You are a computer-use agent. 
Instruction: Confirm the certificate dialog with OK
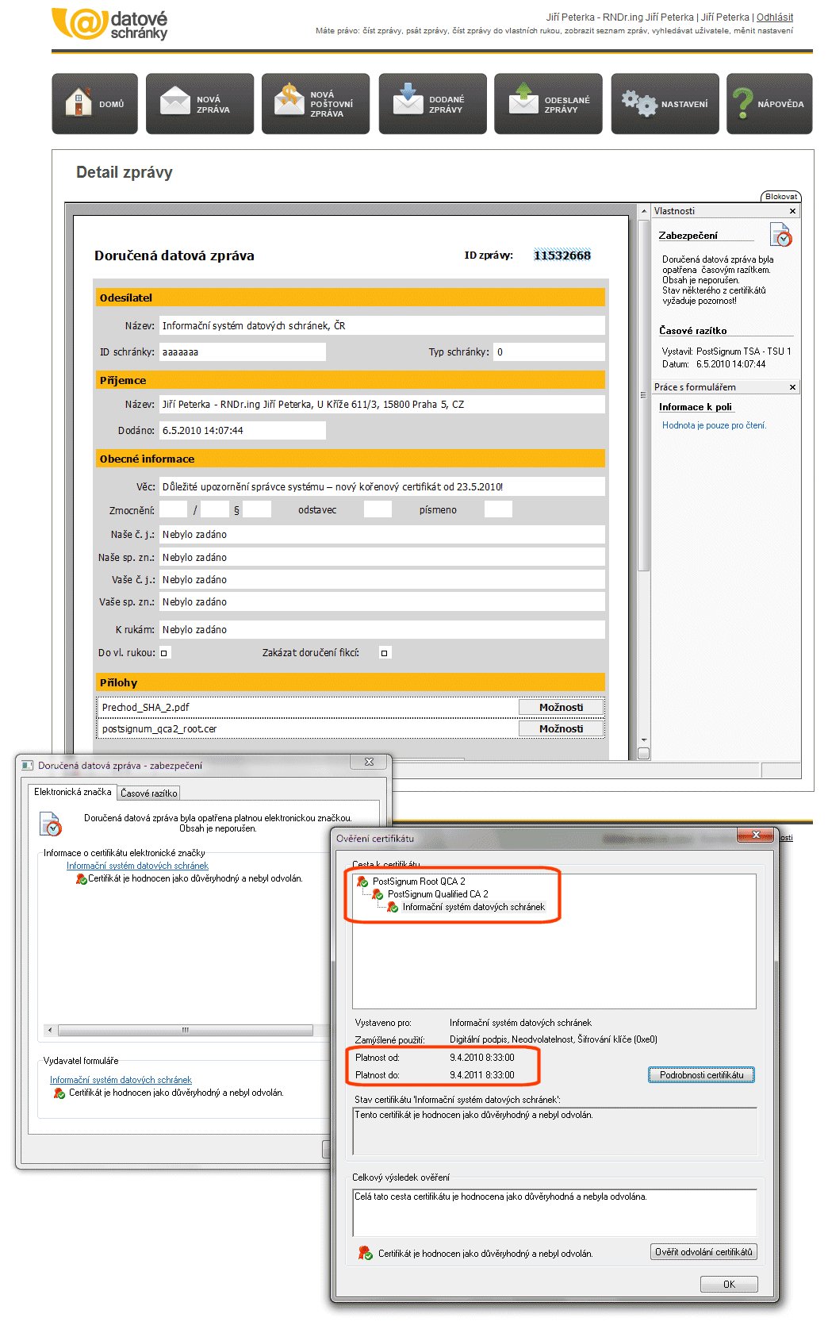729,1285
